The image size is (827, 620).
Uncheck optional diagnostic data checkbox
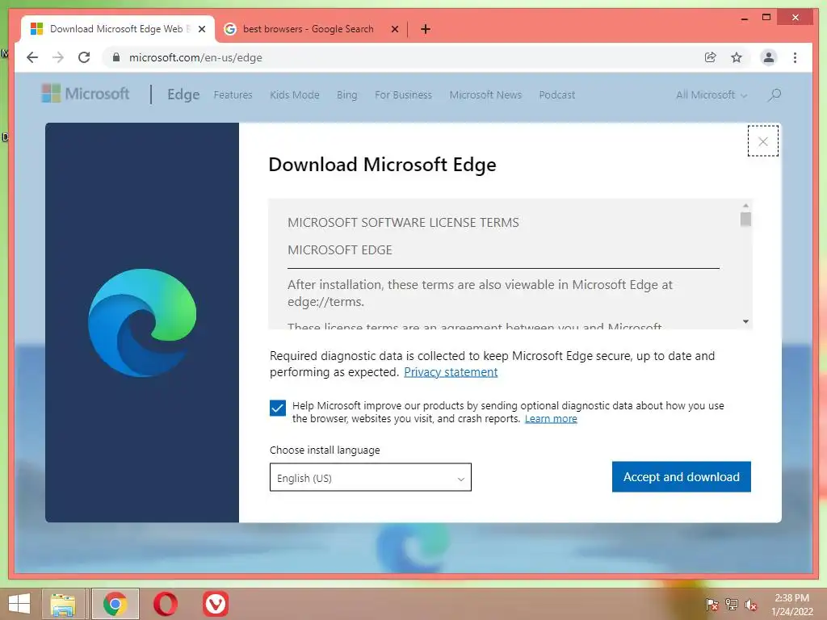(278, 408)
